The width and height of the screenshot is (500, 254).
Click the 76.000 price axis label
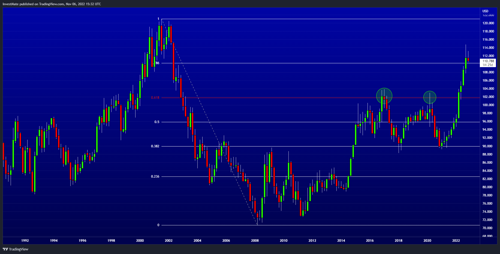pos(488,204)
